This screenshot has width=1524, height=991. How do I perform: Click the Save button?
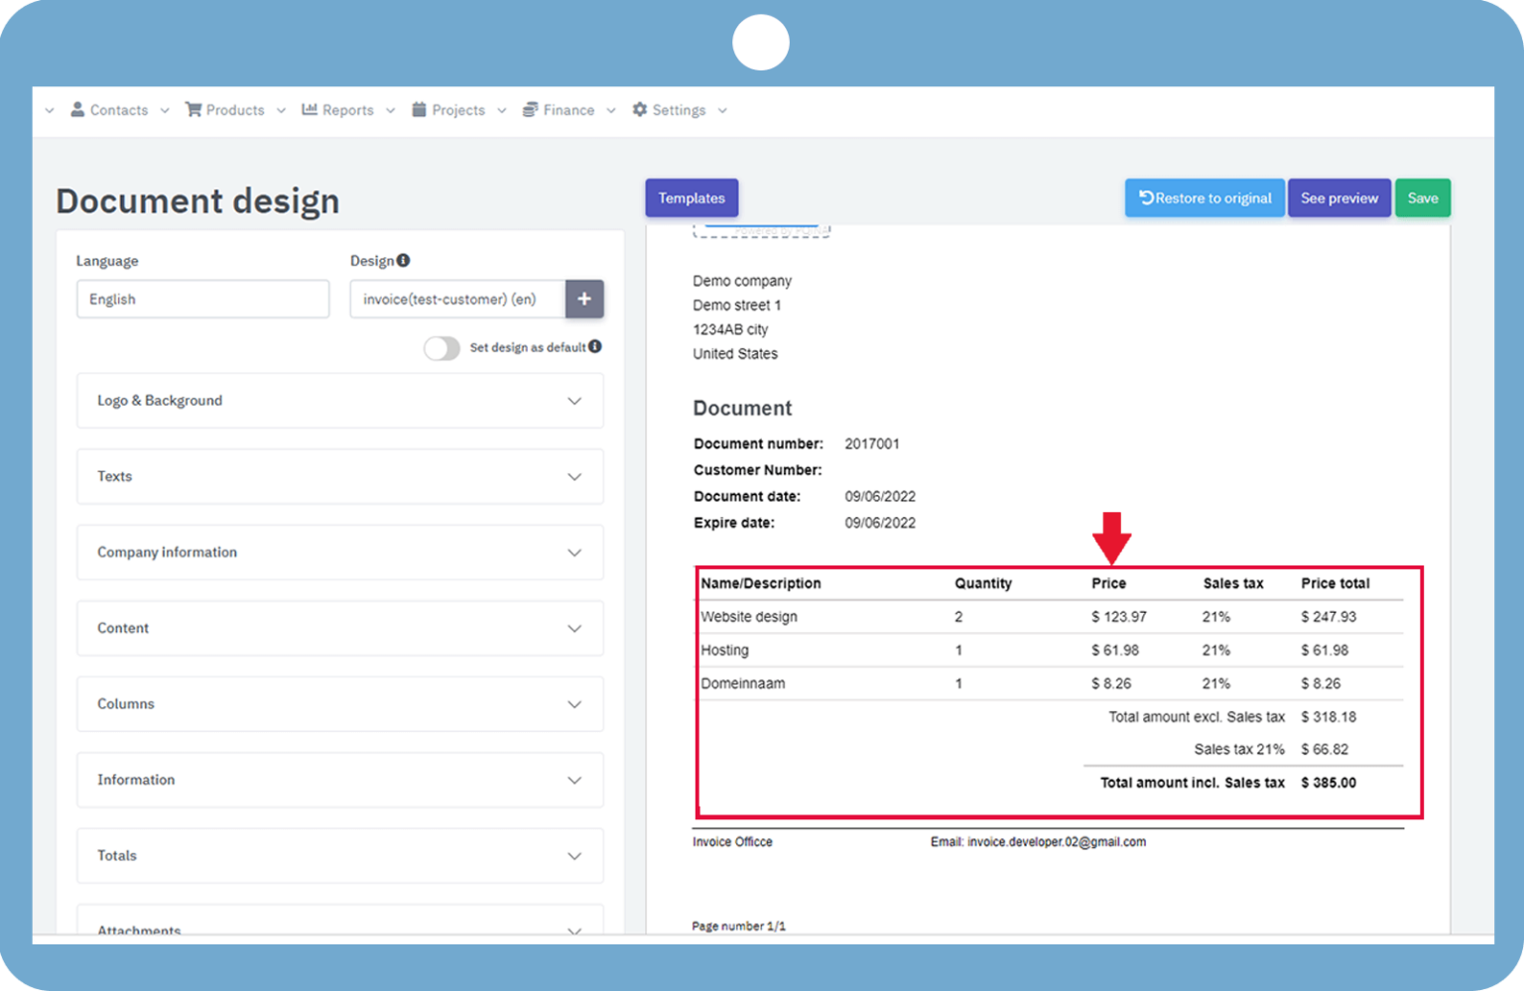(x=1423, y=197)
